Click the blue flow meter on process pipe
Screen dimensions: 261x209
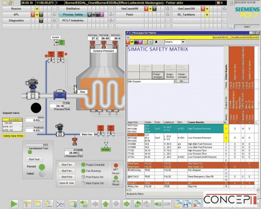[x=60, y=95]
